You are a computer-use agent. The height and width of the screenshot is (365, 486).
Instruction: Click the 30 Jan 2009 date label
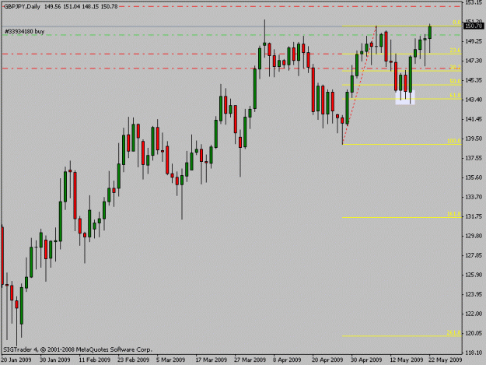pos(55,360)
